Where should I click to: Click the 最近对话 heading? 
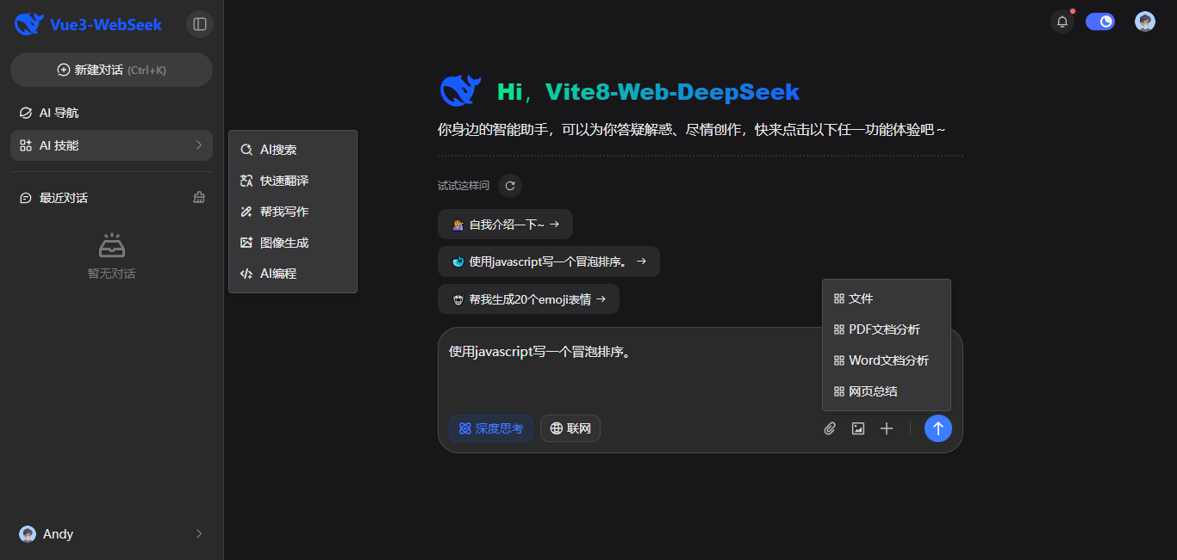[x=64, y=198]
